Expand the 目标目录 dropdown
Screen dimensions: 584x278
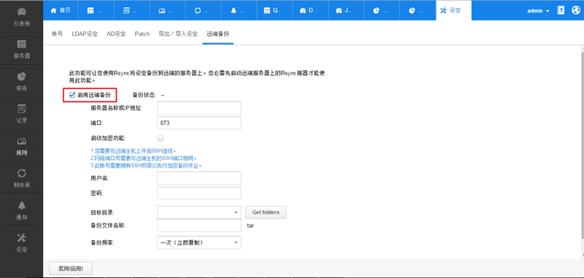point(199,212)
